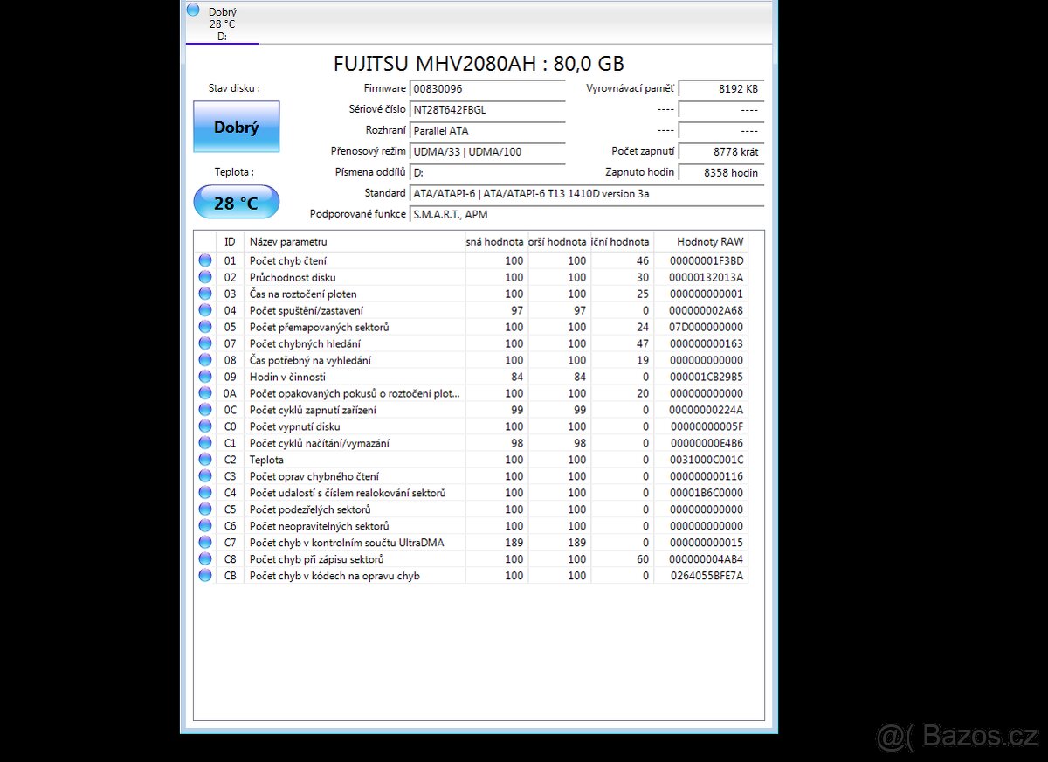Click status orb for Čas potřebný na vyhledání

205,360
